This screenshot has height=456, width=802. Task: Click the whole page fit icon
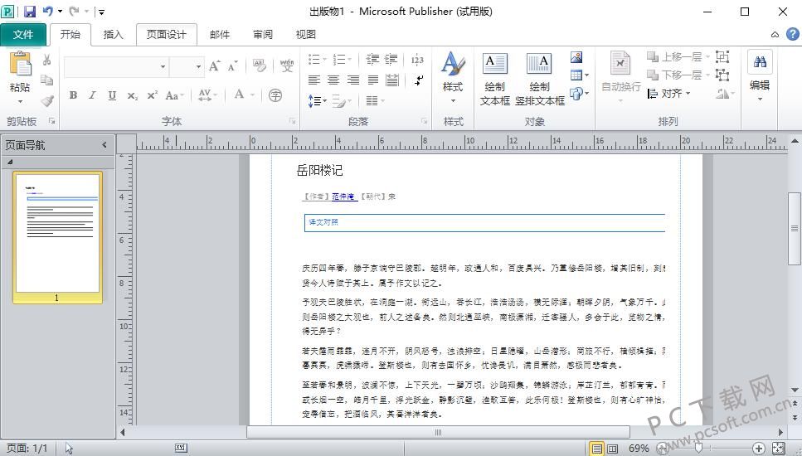point(779,449)
